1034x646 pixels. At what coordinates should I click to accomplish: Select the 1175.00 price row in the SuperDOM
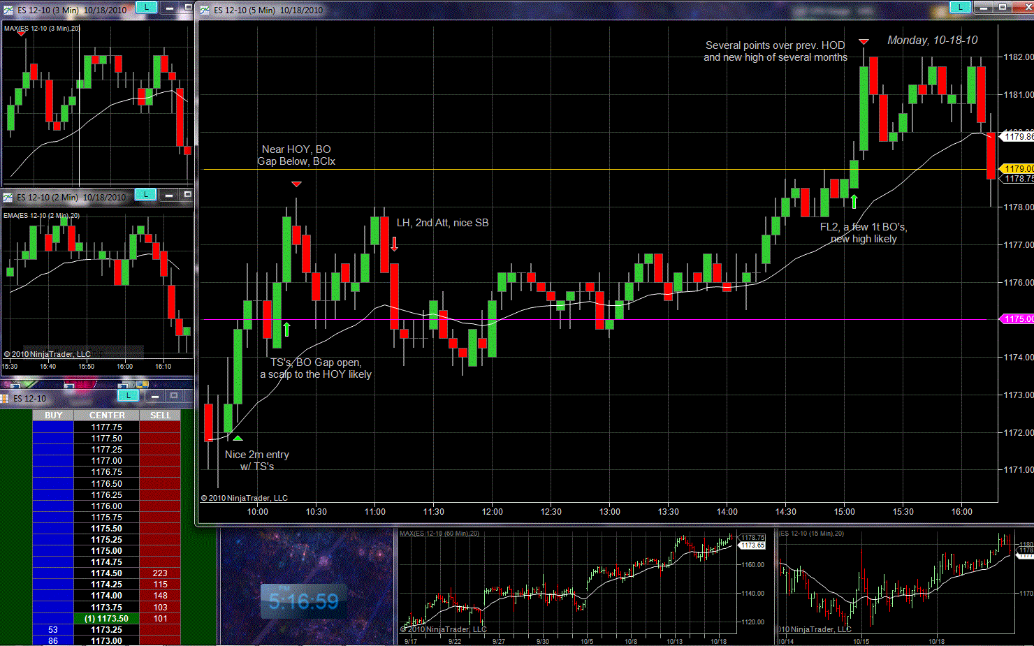tap(106, 551)
